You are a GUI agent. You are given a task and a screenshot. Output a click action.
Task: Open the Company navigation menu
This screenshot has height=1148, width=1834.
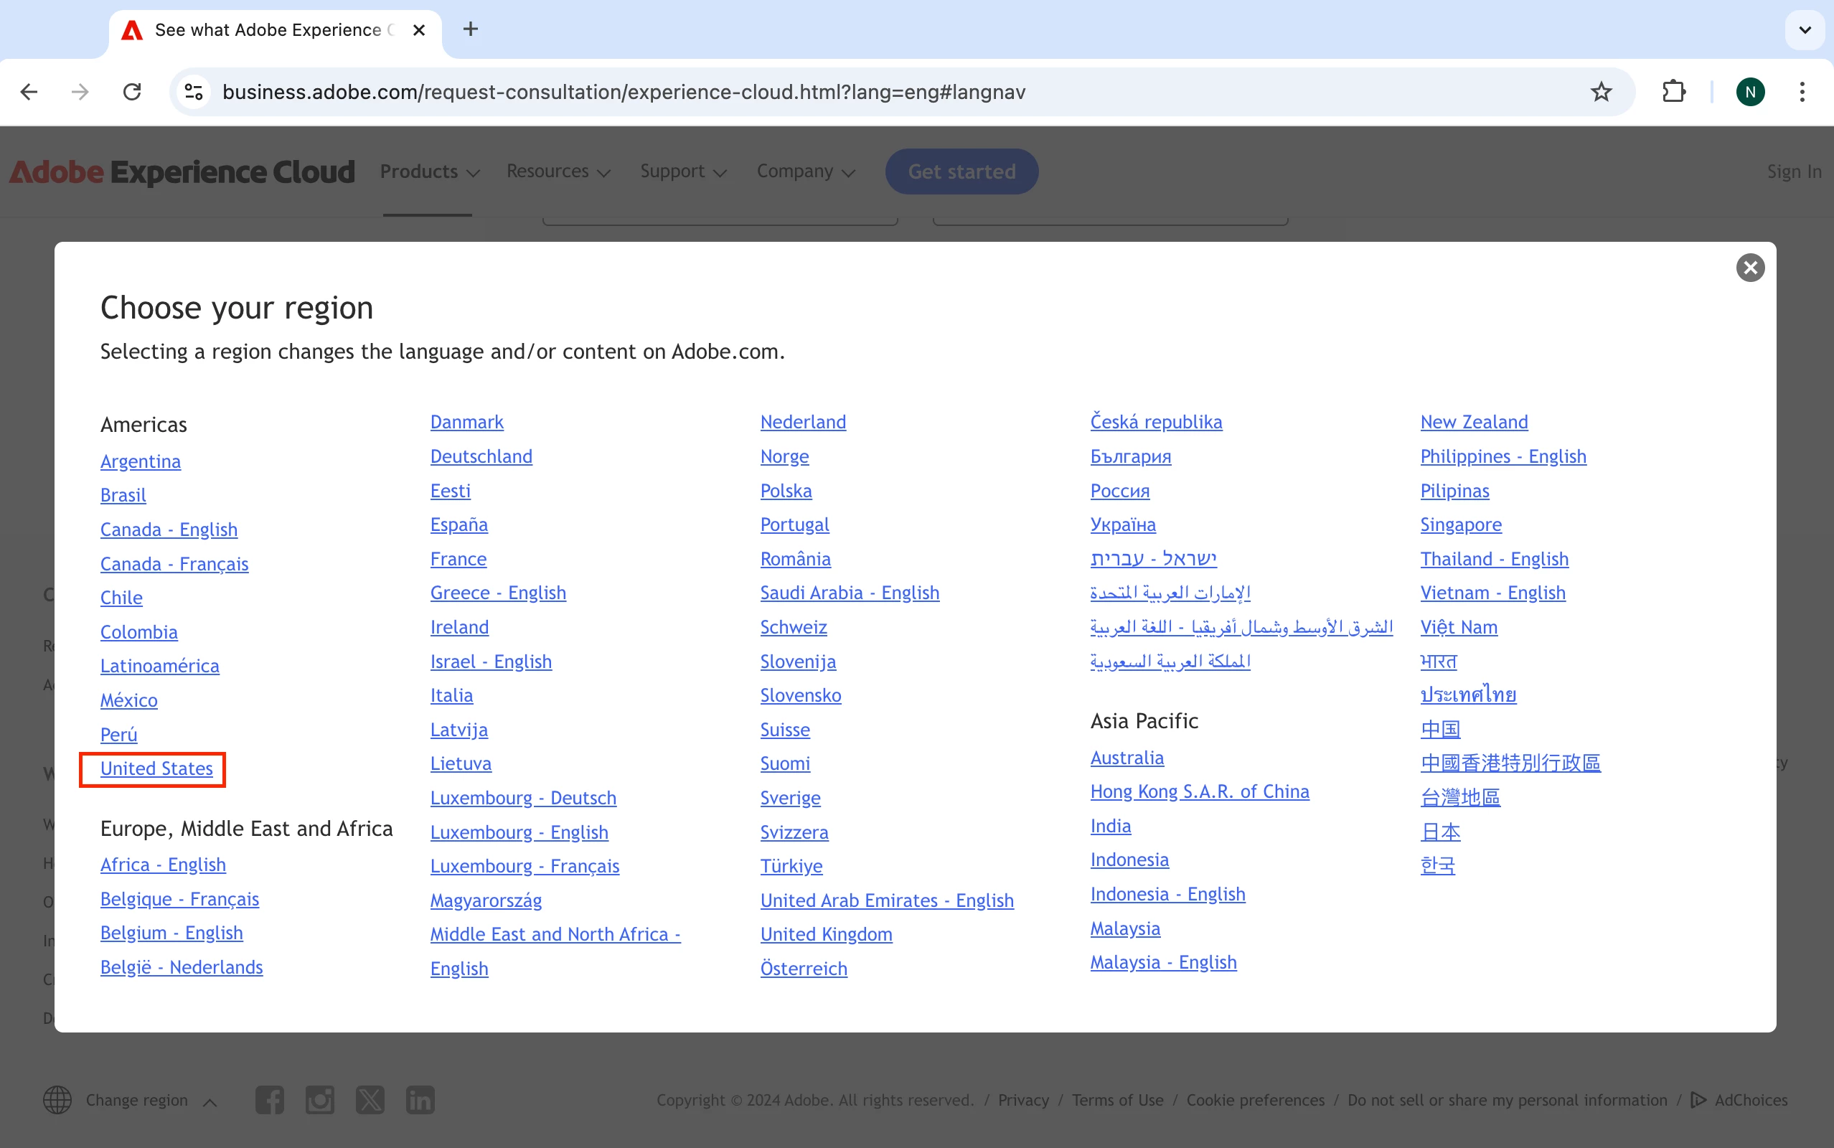tap(804, 171)
